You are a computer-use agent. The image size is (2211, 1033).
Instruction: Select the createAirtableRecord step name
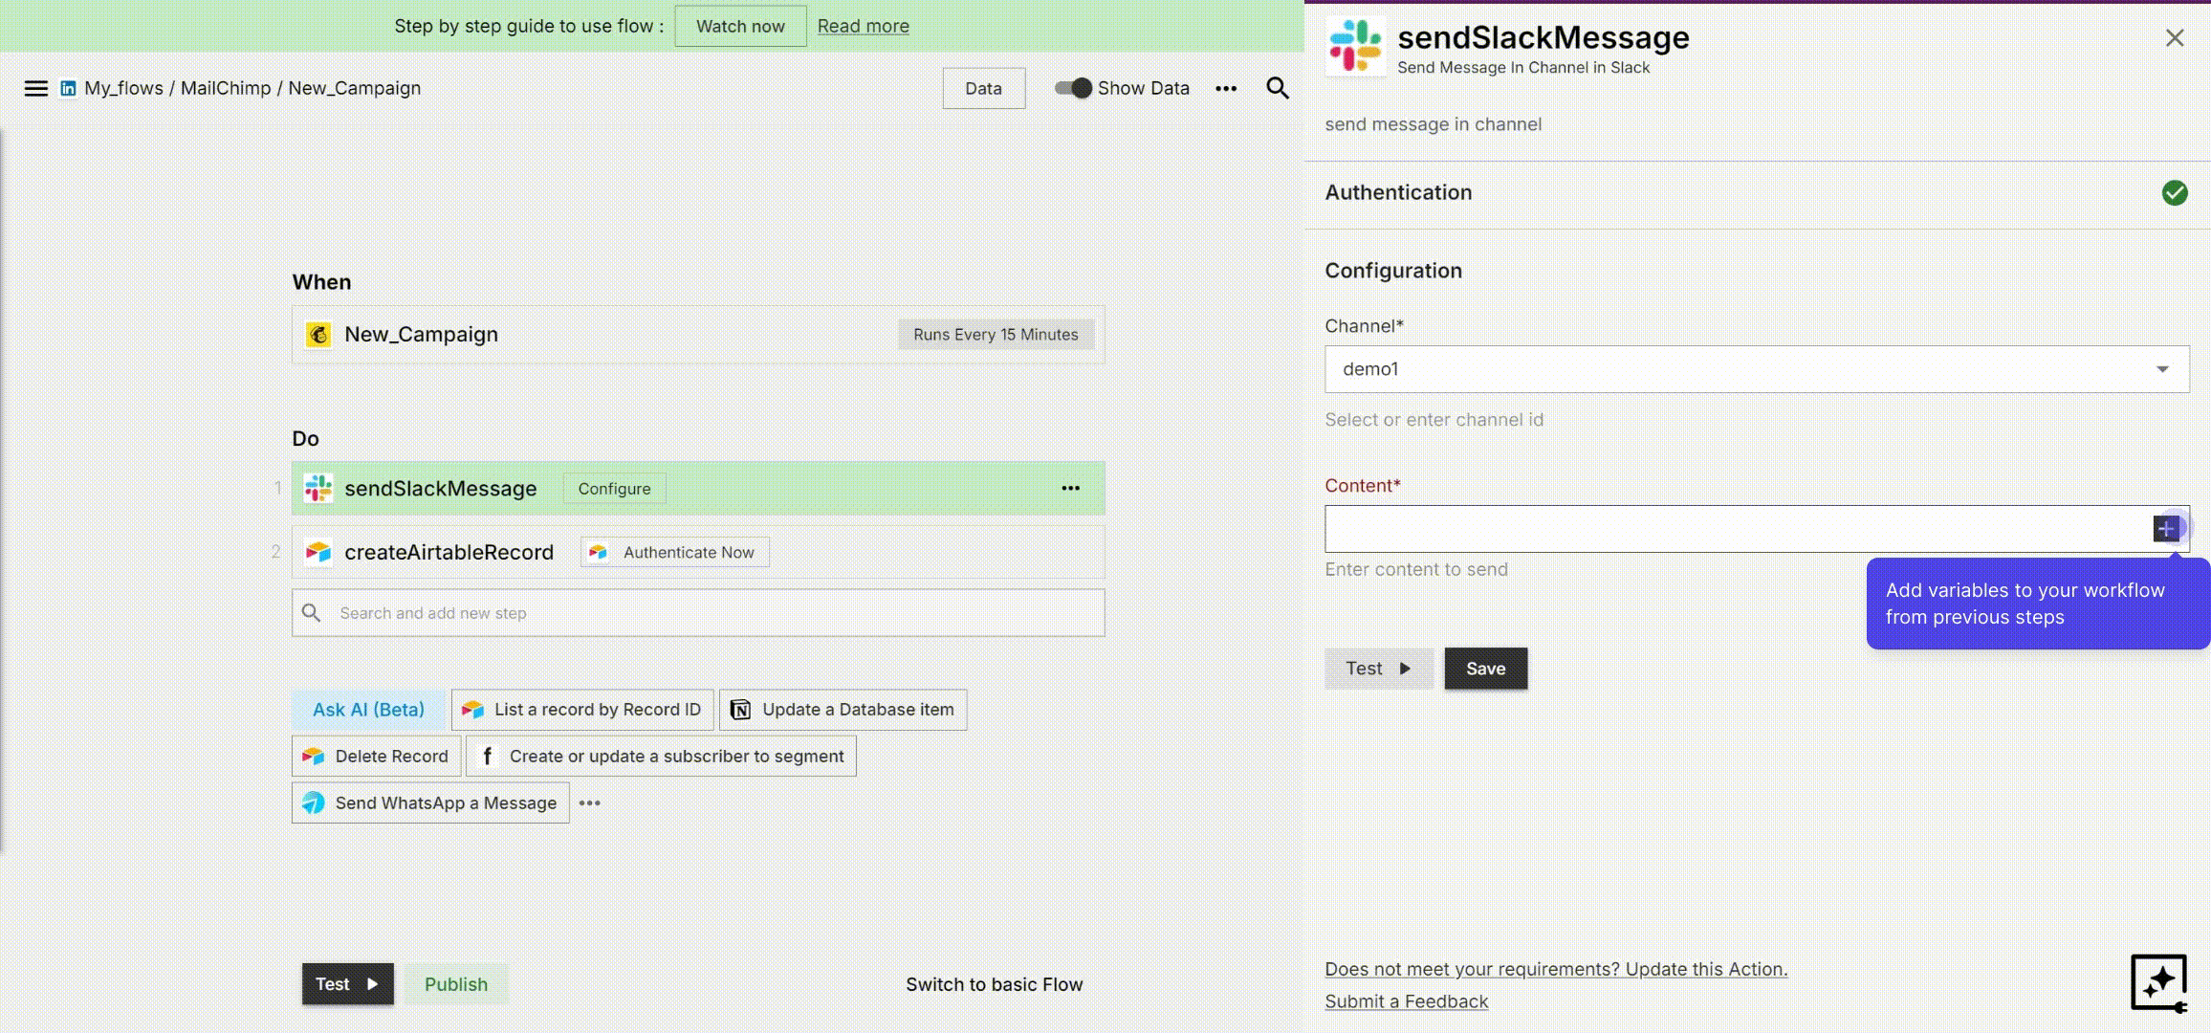click(449, 553)
